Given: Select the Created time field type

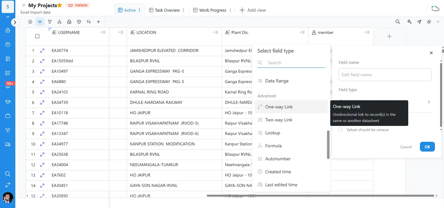Looking at the screenshot, I should pyautogui.click(x=291, y=172).
